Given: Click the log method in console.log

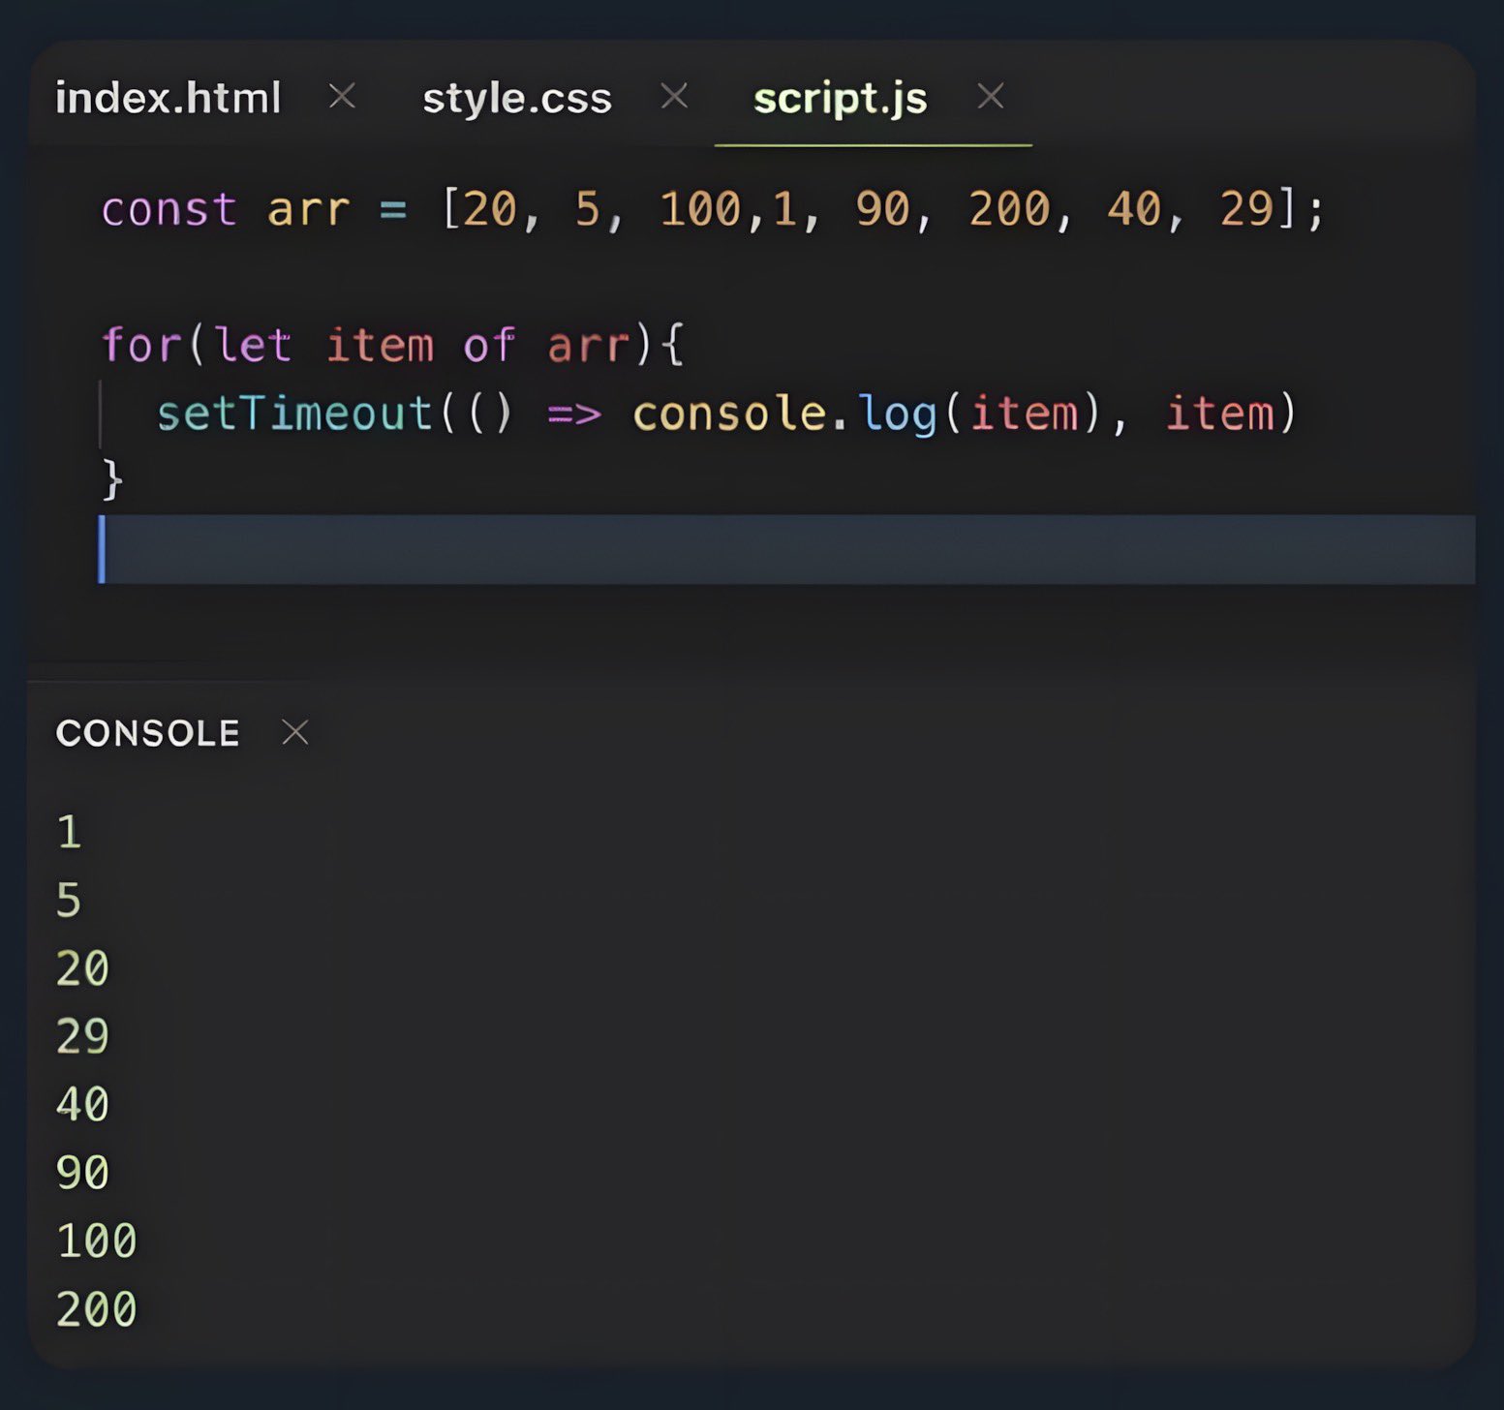Looking at the screenshot, I should point(898,414).
